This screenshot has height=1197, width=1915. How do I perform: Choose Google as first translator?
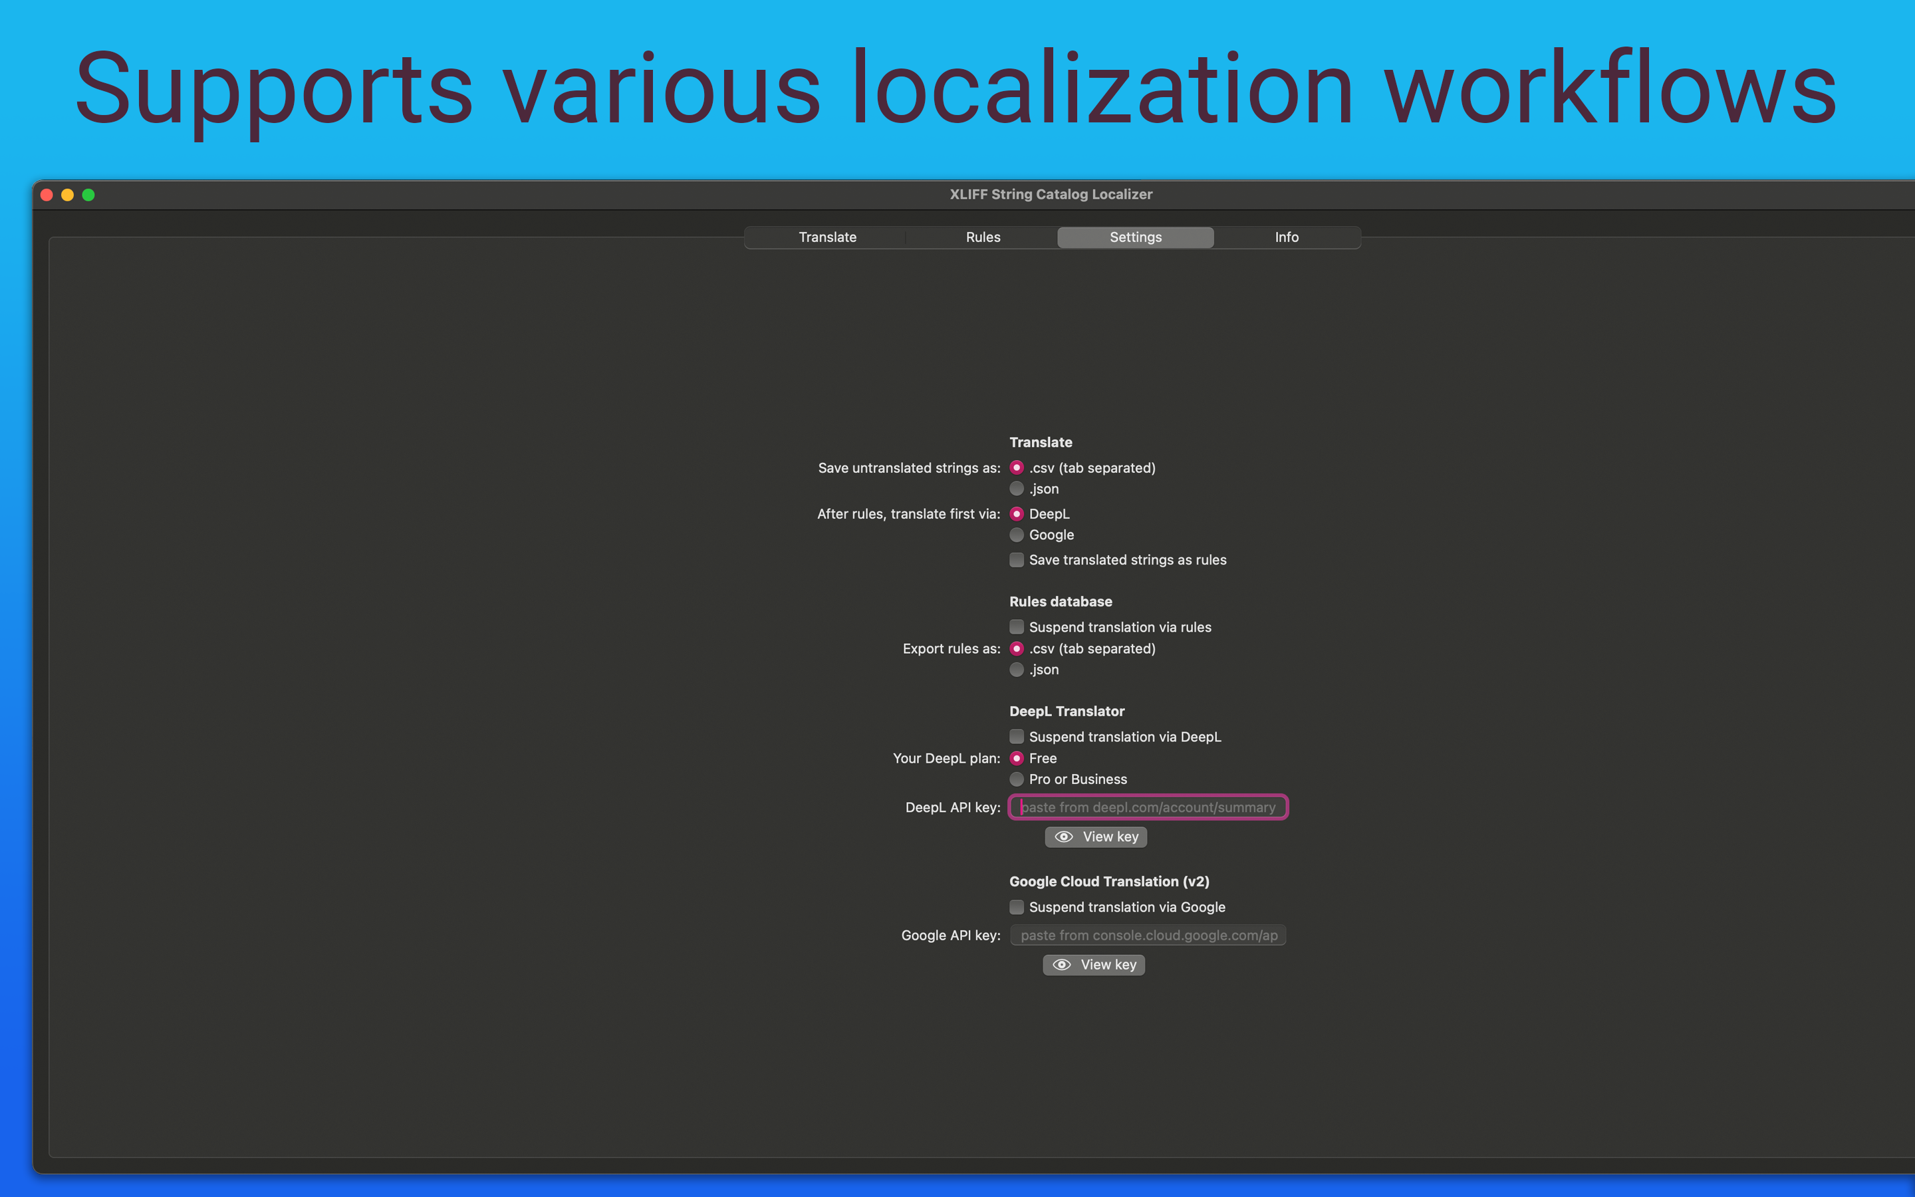click(1017, 535)
